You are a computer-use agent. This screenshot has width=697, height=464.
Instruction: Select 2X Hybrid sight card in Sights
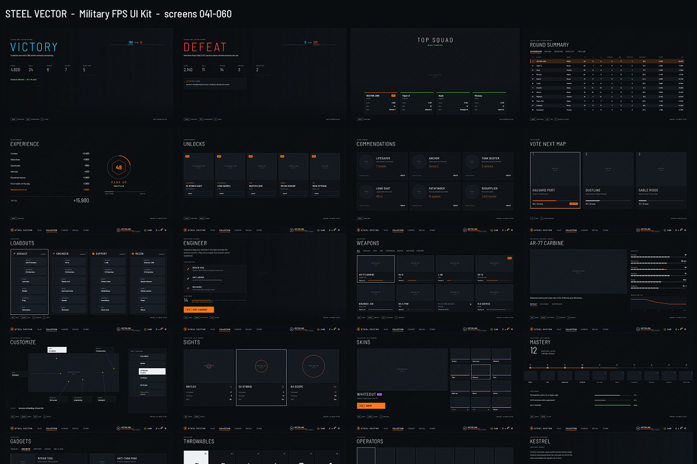[261, 378]
